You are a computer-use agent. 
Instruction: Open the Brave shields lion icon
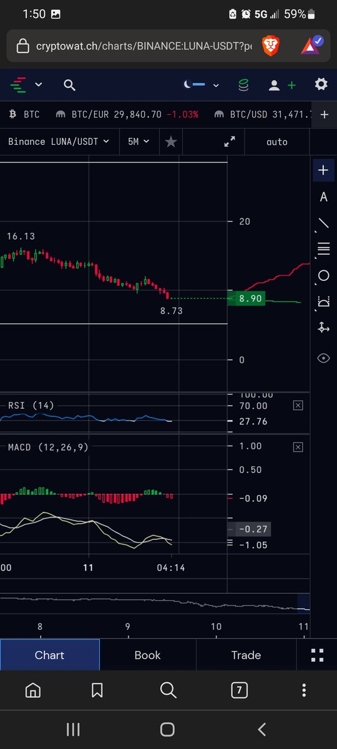coord(271,46)
